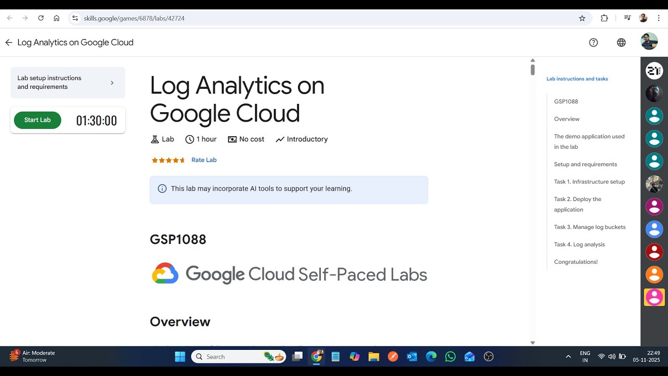Open File Explorer from the taskbar

coord(374,357)
